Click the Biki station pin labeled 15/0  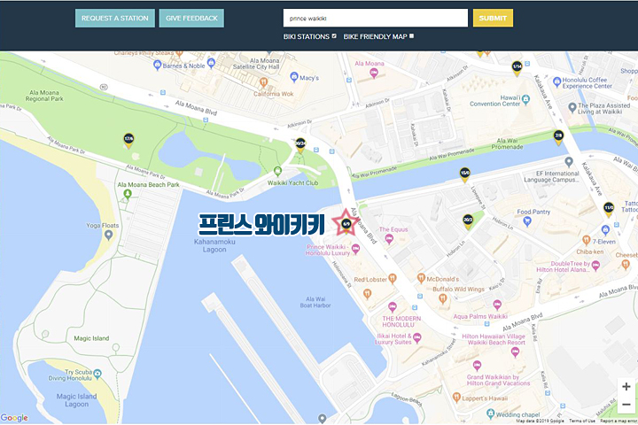click(x=464, y=174)
